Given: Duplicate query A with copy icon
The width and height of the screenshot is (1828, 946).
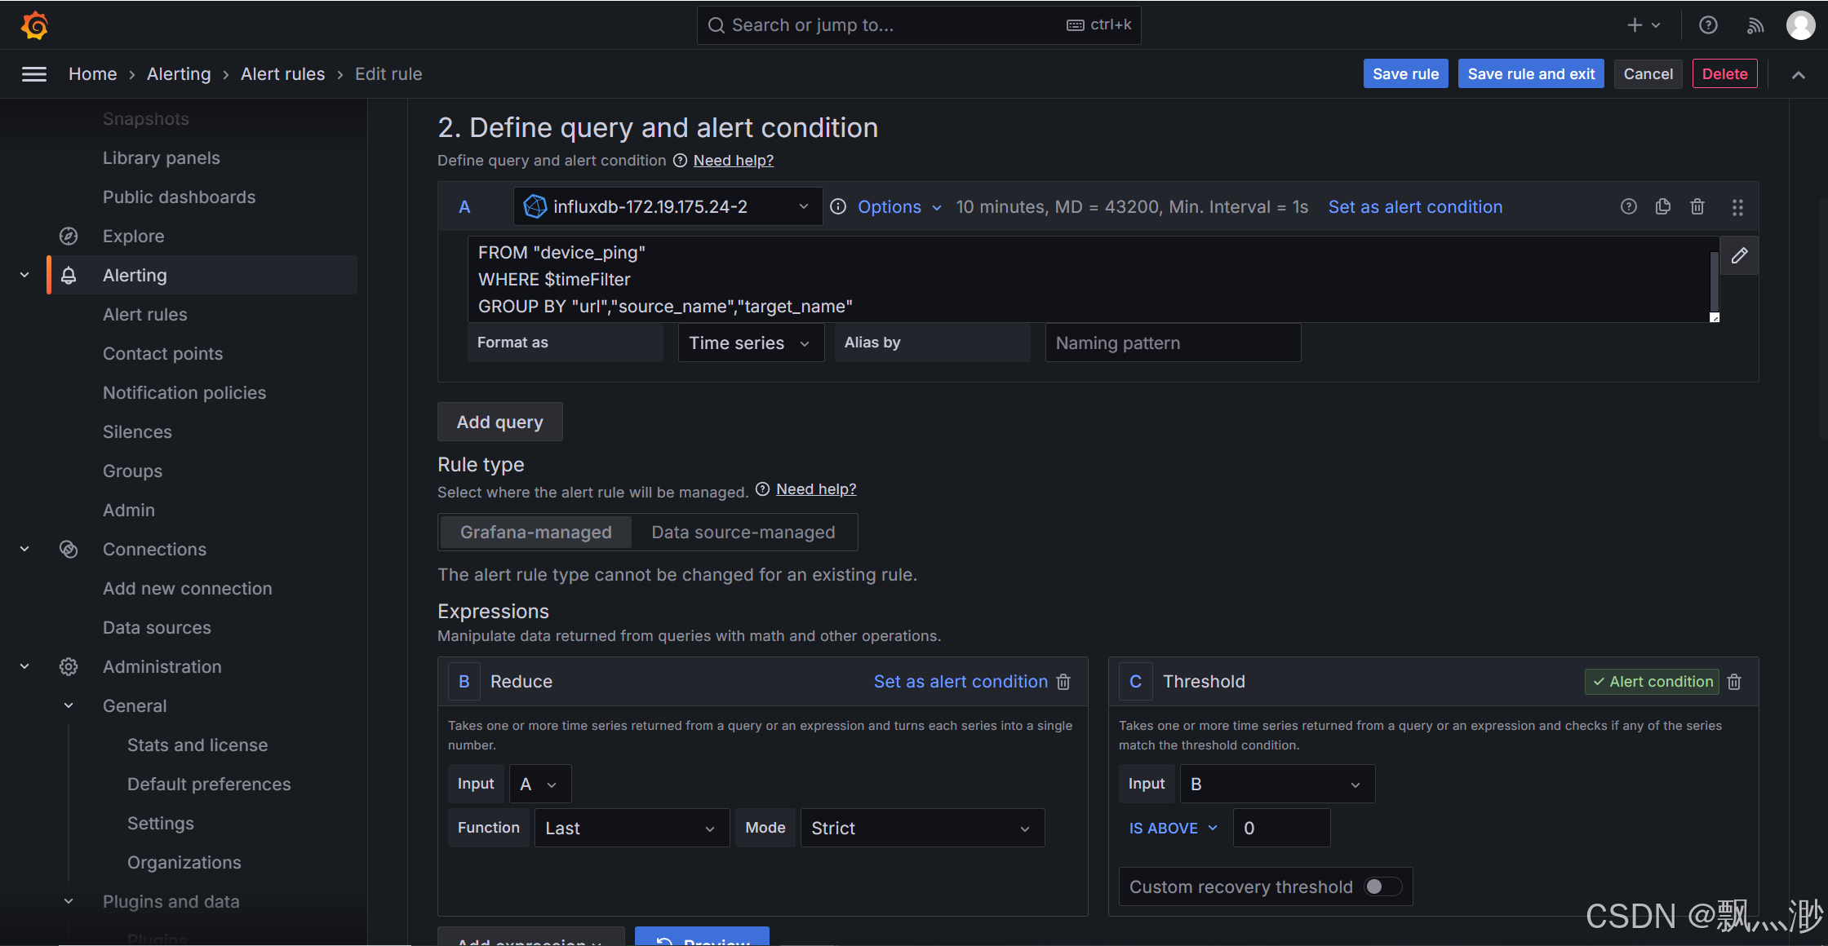Looking at the screenshot, I should click(1663, 207).
